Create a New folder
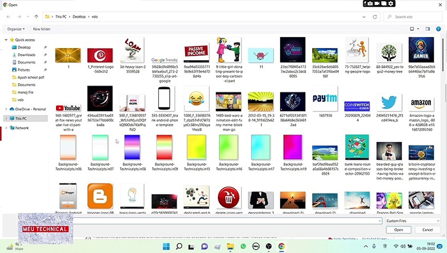Screen dimensions: 447x253 [41, 29]
